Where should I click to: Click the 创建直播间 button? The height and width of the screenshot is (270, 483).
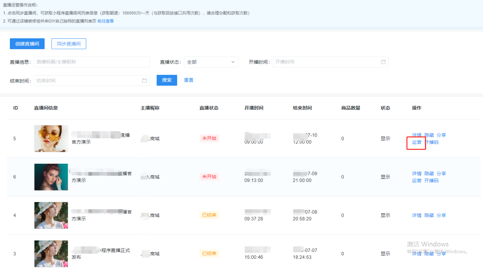[27, 44]
